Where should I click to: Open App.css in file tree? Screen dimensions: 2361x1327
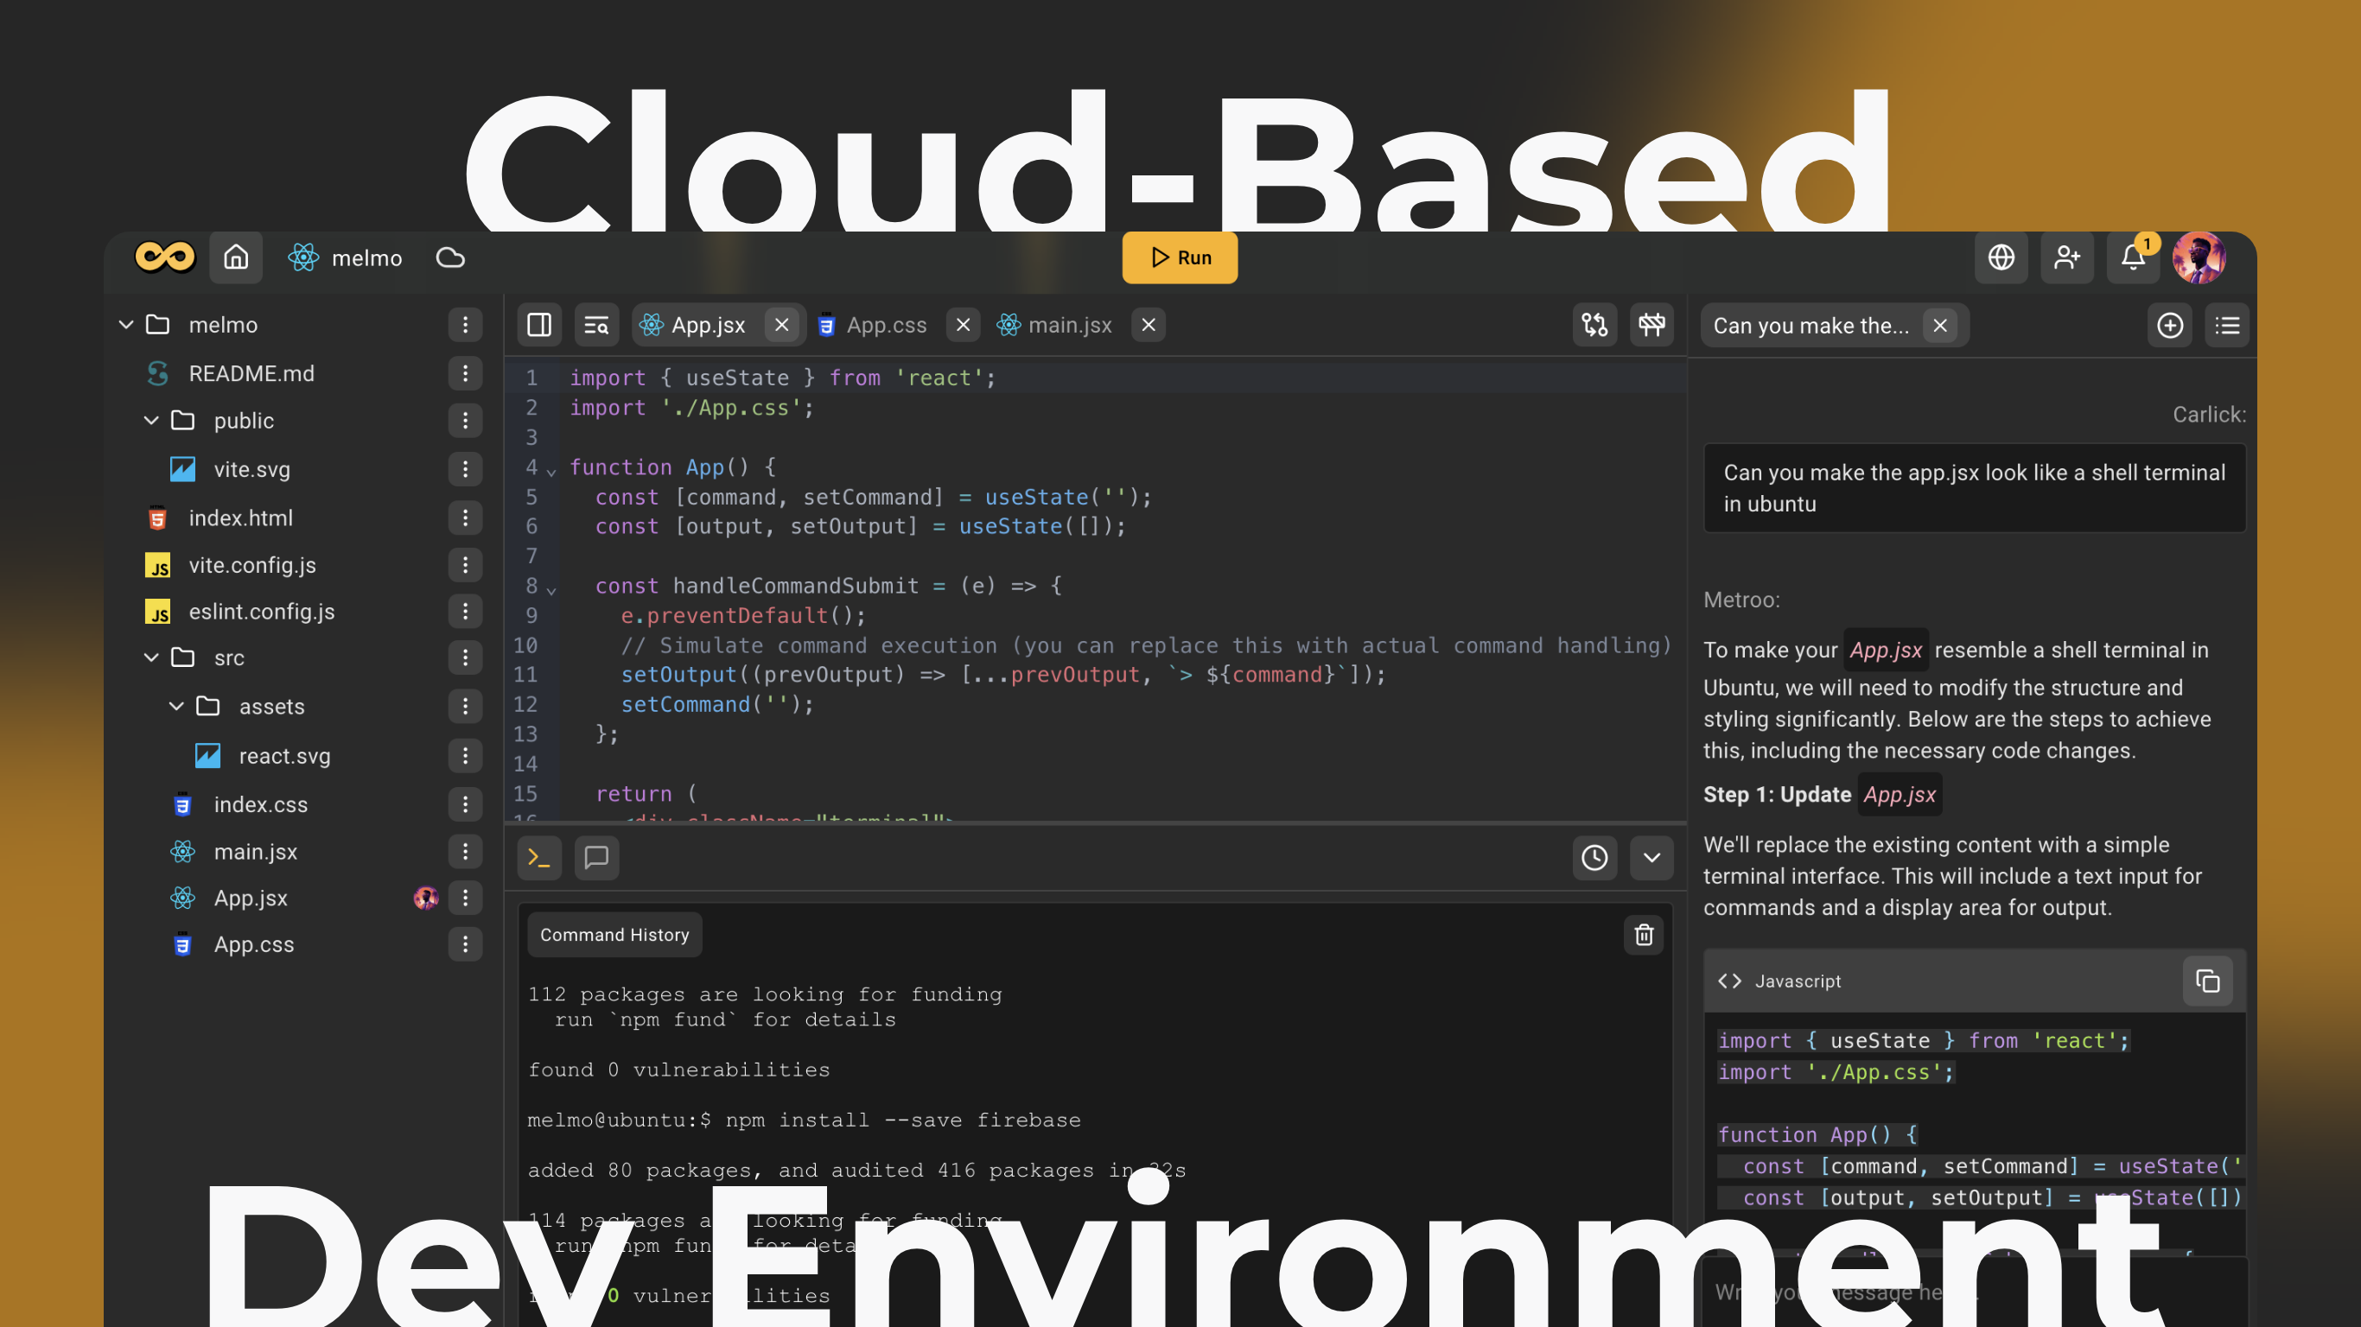[x=254, y=944]
